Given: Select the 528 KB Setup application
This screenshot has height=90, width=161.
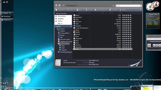Looking at the screenshot, I should (x=76, y=36).
